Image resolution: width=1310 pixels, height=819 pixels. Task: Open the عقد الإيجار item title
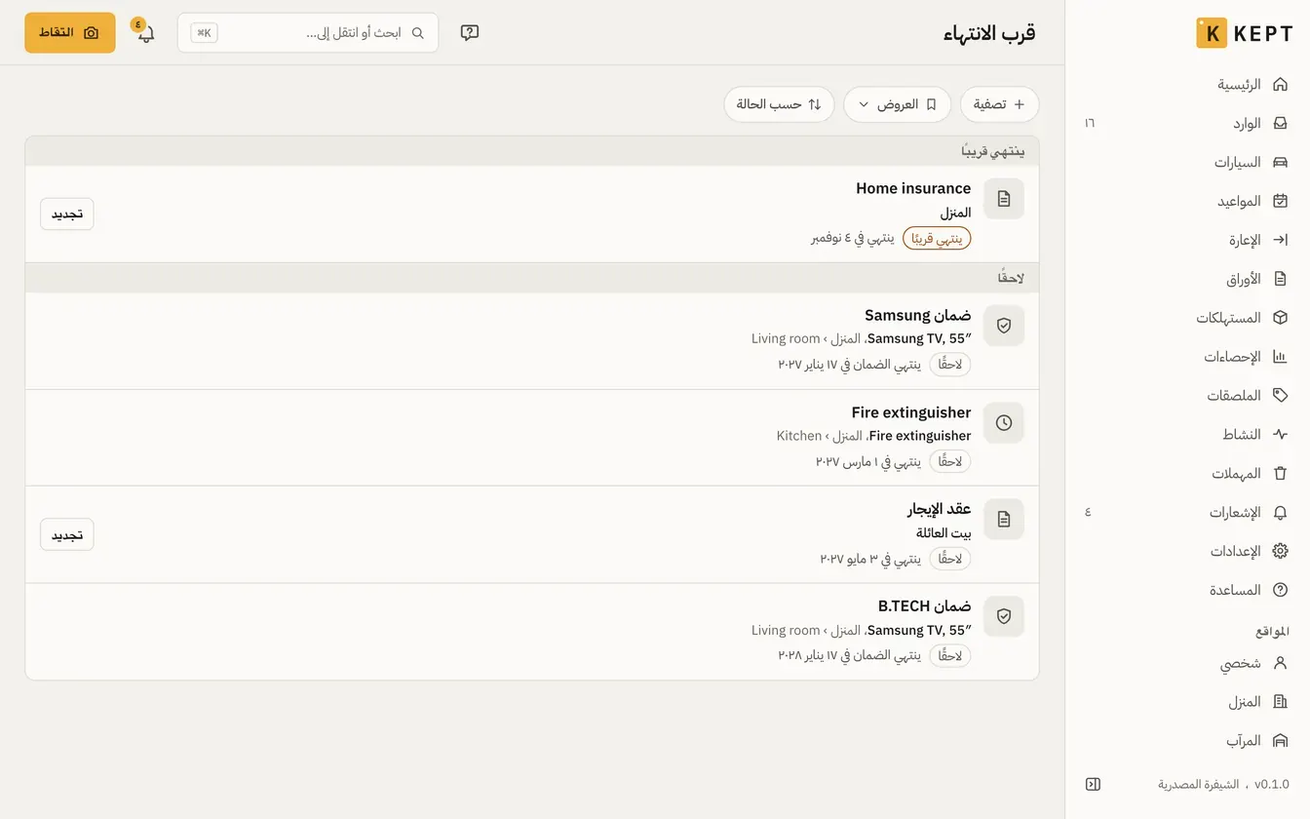940,509
